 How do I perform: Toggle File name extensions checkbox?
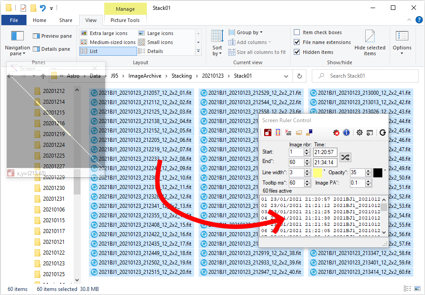point(297,42)
